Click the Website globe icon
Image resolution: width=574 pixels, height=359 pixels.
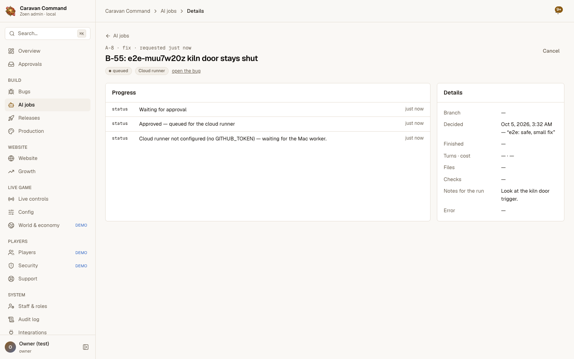[11, 158]
